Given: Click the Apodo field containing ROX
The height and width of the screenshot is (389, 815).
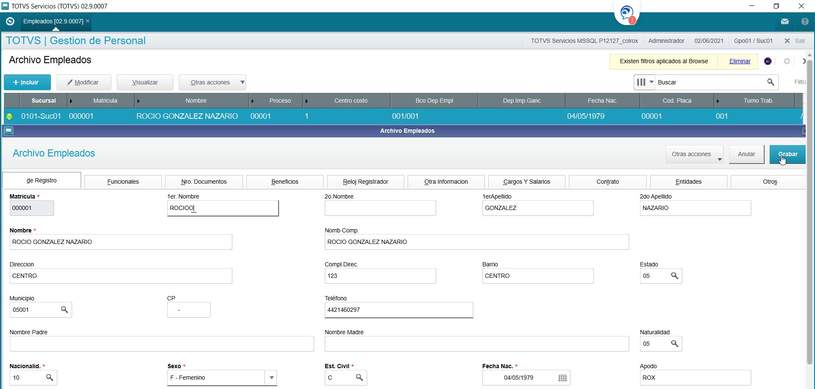Looking at the screenshot, I should 695,378.
